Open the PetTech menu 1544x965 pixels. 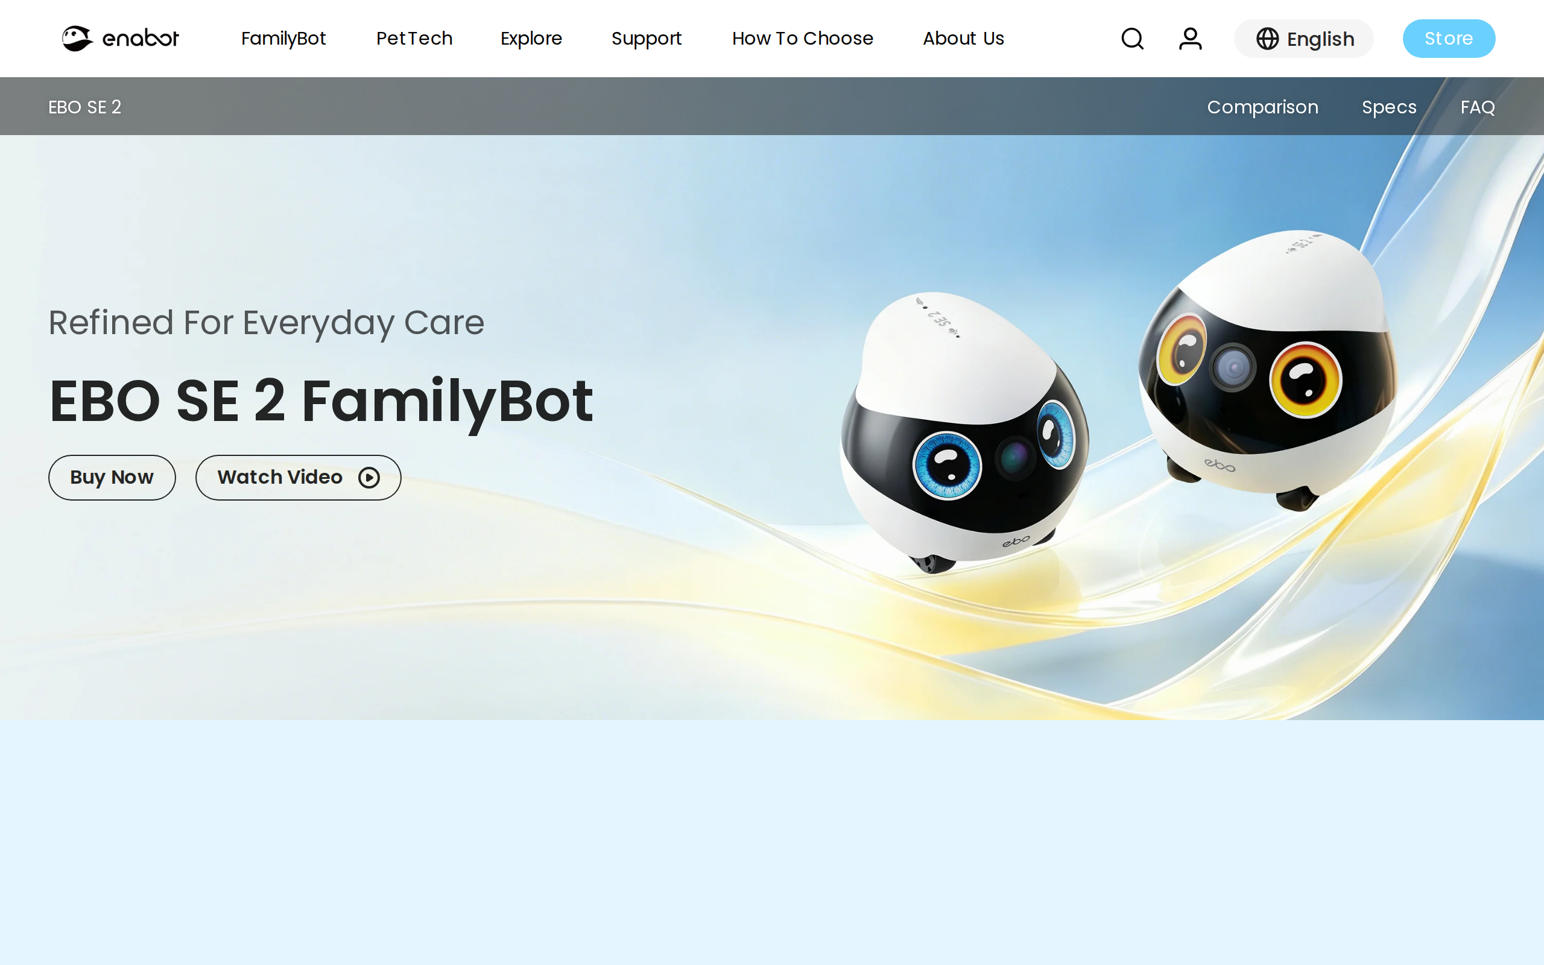click(x=414, y=38)
